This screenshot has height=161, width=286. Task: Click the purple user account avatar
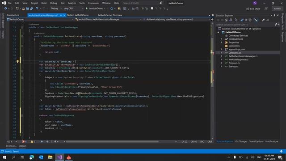coord(255,3)
